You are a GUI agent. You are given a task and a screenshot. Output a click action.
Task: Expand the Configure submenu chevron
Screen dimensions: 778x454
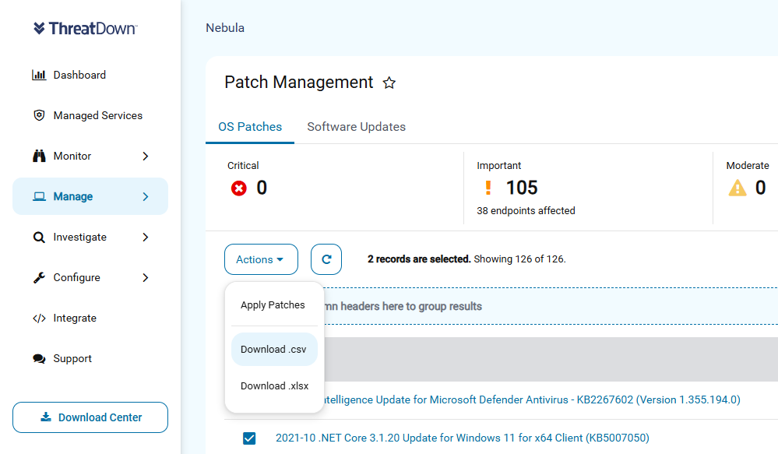click(x=146, y=277)
